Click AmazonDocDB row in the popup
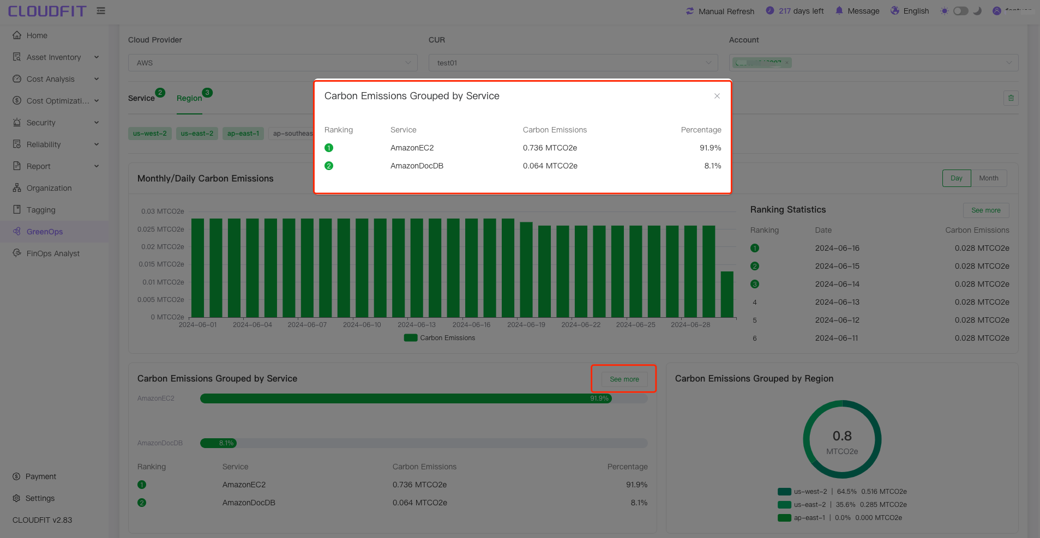This screenshot has height=538, width=1040. (522, 166)
